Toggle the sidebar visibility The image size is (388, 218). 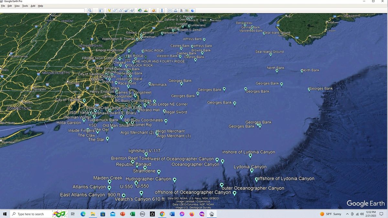tap(101, 10)
